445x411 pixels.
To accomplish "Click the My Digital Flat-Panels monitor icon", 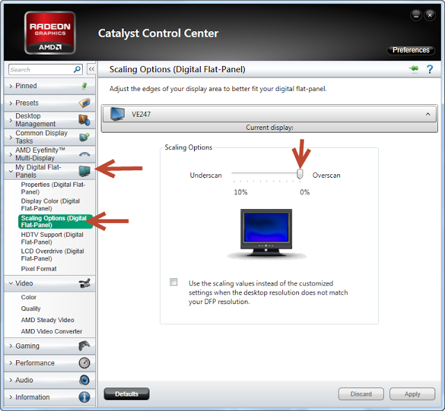I will [x=85, y=171].
